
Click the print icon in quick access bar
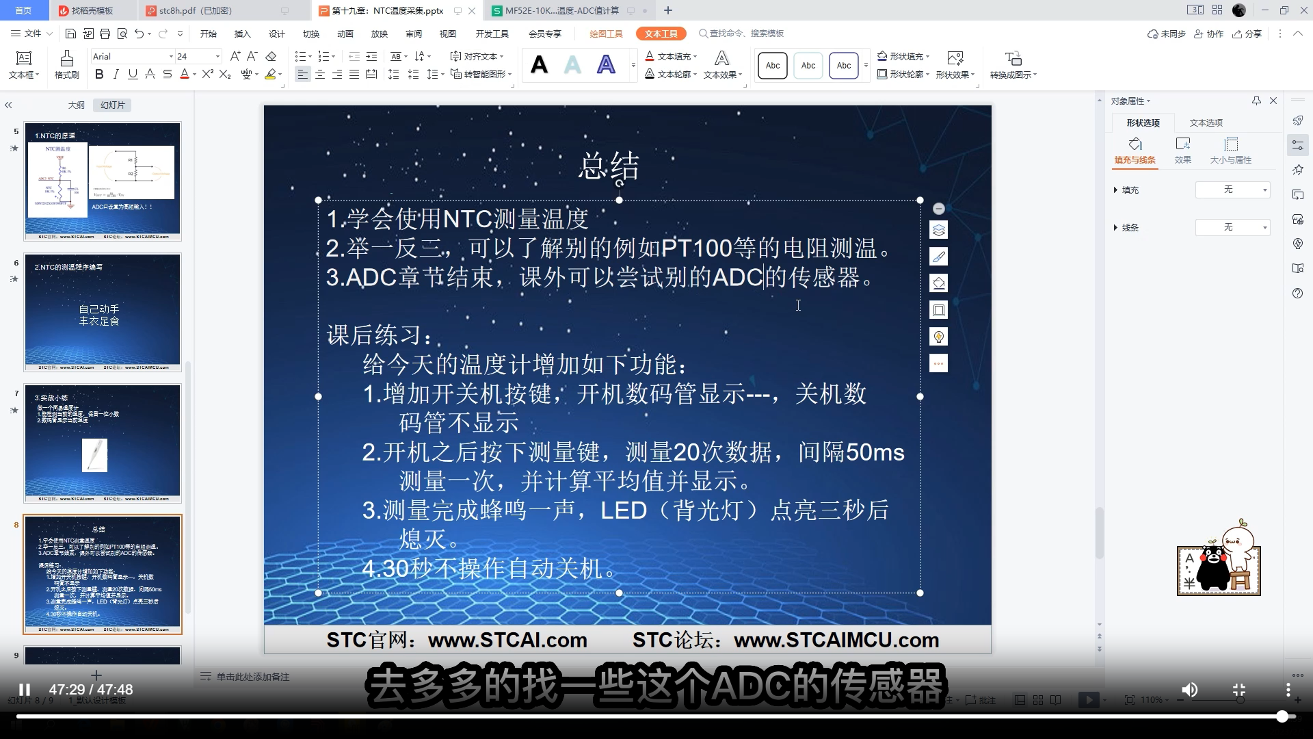[105, 34]
